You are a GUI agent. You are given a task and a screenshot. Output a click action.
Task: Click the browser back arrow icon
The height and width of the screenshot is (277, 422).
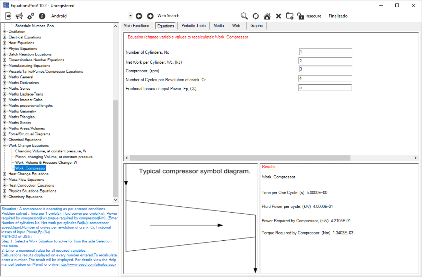point(139,16)
